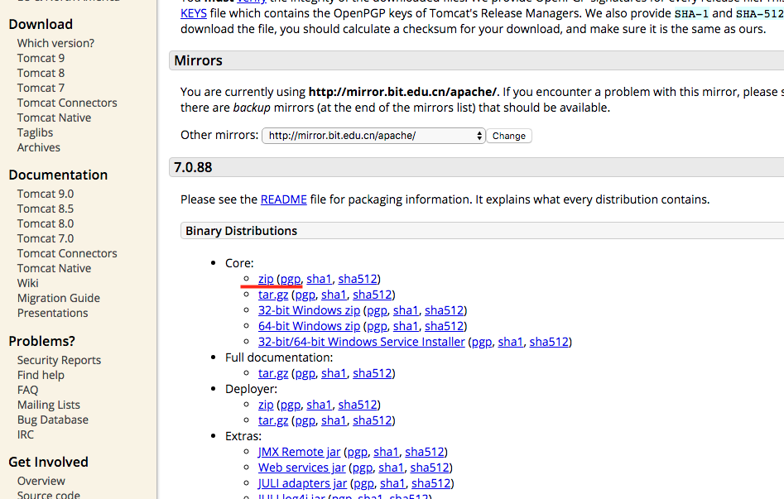
Task: Download the 32-bit Windows zip
Action: click(x=309, y=310)
